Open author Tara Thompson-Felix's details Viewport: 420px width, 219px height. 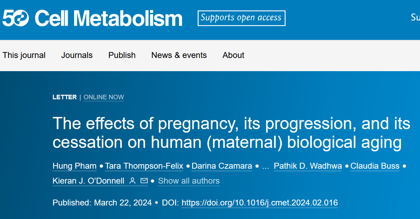(144, 166)
